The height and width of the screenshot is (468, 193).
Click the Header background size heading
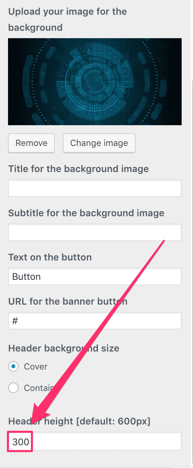tap(63, 348)
